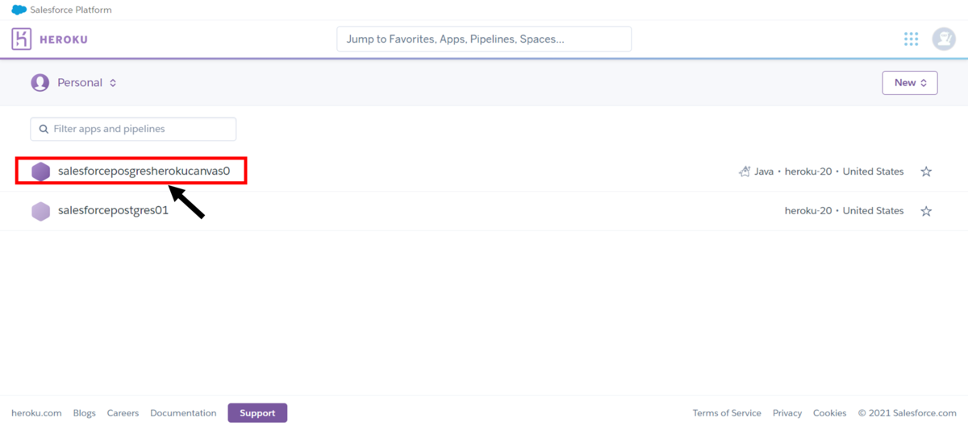Open the Heroku logo home icon

pyautogui.click(x=22, y=39)
